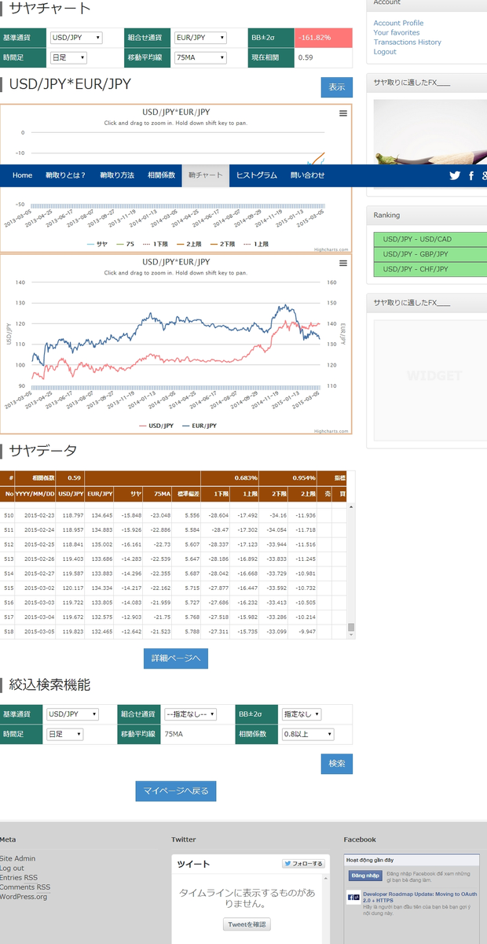487x944 pixels.
Task: Click the Logout link in Account widget
Action: coord(385,52)
